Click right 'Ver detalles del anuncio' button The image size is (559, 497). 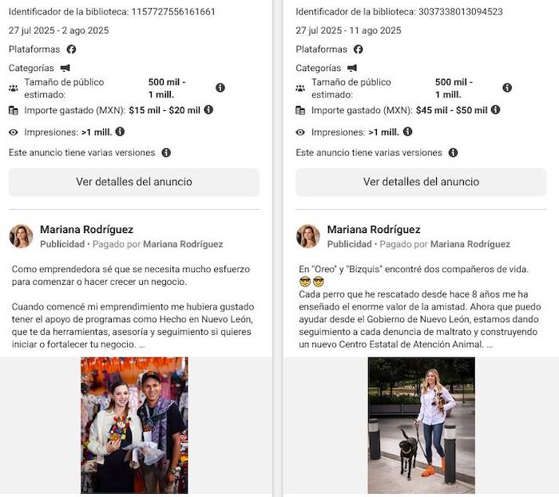[421, 182]
